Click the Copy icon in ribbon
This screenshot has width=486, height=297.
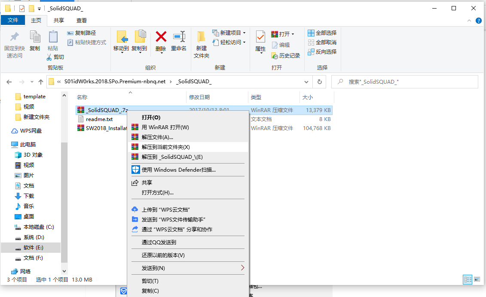click(x=35, y=37)
